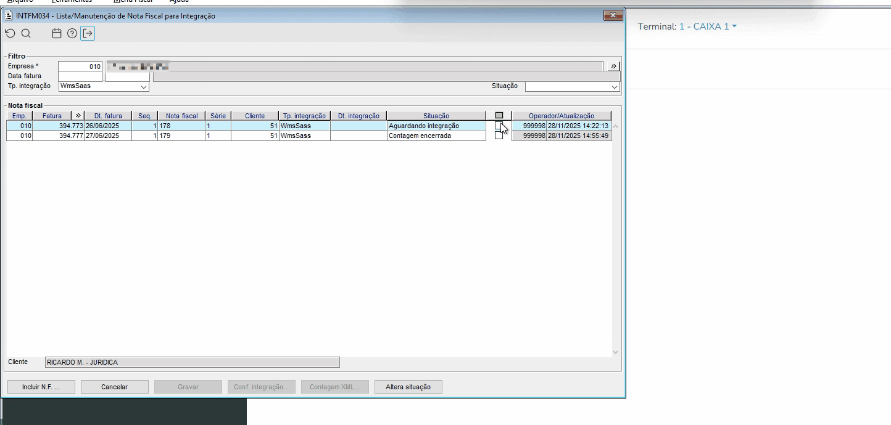Click the Aguardando integração cell
The image size is (891, 425).
(436, 126)
